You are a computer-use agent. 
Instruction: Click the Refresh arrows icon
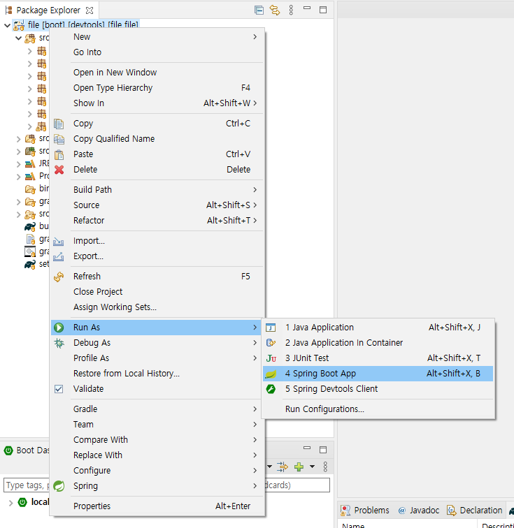click(59, 277)
